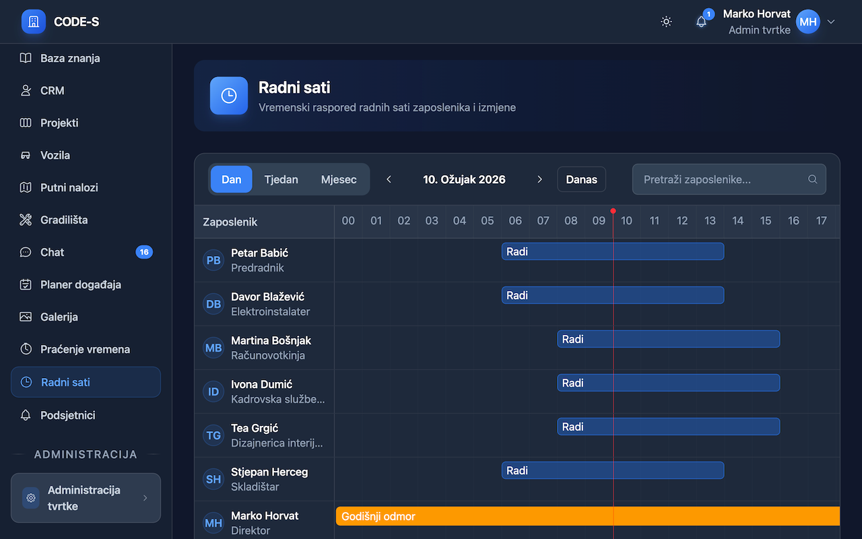Click the Planer događaja calendar icon
Image resolution: width=862 pixels, height=539 pixels.
pos(26,284)
